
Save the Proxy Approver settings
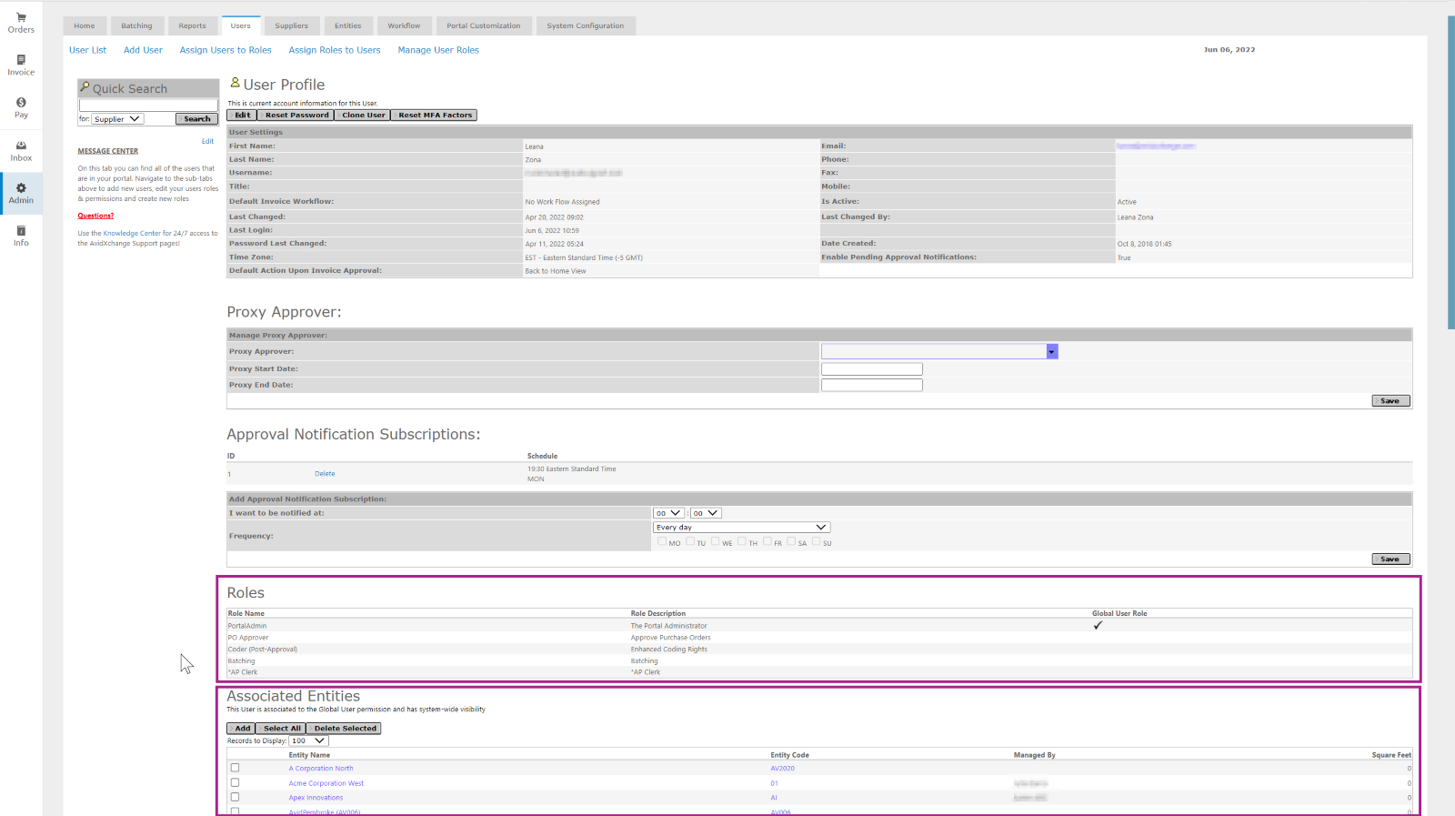(x=1390, y=401)
